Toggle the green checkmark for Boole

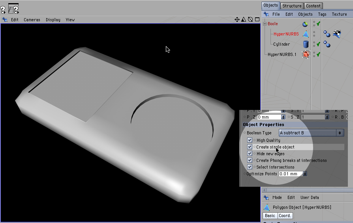[318, 24]
